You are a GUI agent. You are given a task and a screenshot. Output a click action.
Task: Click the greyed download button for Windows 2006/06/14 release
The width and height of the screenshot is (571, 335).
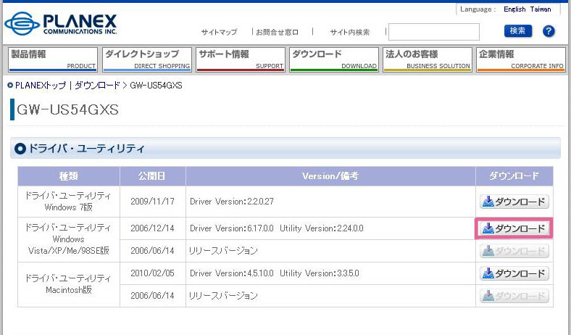(514, 251)
